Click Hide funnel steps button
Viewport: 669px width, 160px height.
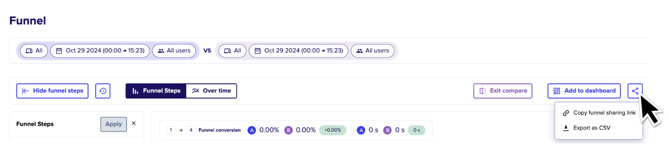52,91
